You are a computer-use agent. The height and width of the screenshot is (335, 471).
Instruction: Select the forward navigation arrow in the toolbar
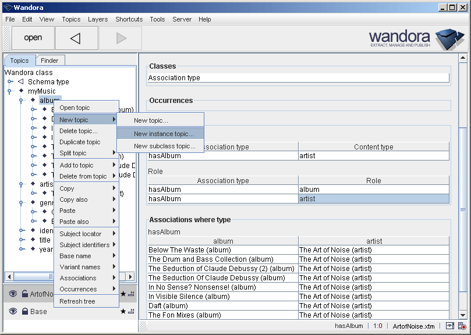coord(121,38)
